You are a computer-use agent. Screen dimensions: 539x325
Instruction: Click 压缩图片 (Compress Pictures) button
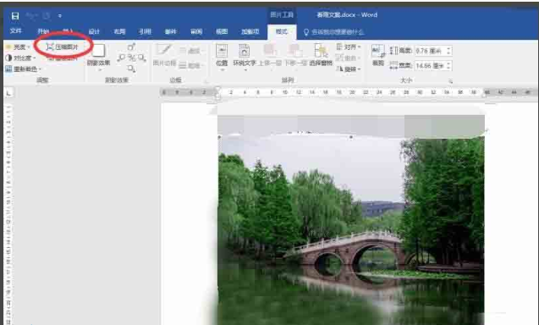click(63, 47)
